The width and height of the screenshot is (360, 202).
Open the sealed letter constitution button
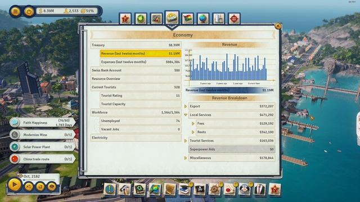(x=229, y=190)
